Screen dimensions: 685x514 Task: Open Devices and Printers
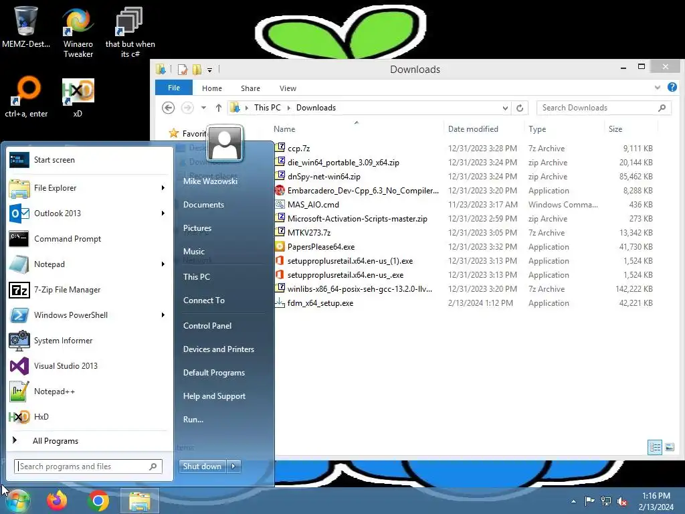point(219,349)
